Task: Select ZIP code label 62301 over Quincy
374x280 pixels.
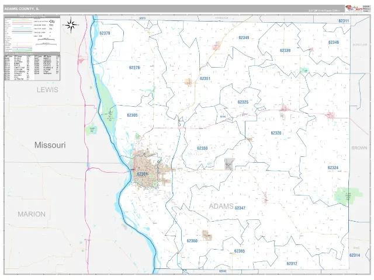Action: 142,174
